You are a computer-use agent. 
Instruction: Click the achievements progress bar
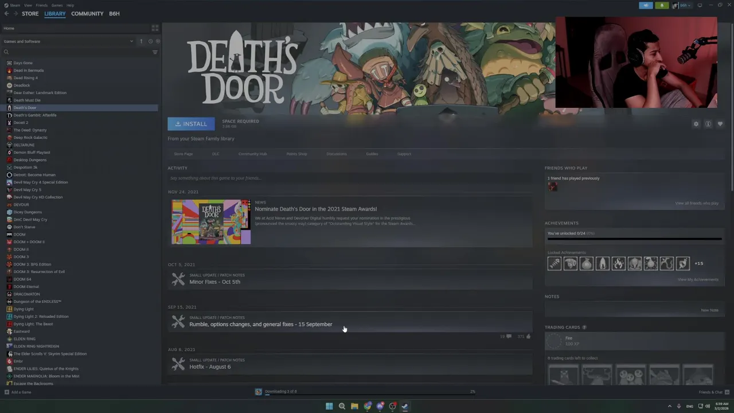pos(634,239)
